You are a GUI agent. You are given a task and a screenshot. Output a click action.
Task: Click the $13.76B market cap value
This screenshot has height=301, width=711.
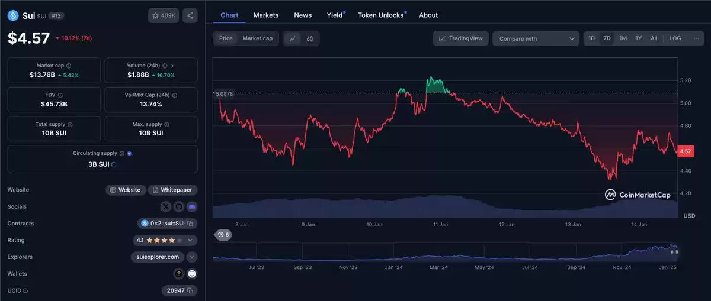[41, 75]
